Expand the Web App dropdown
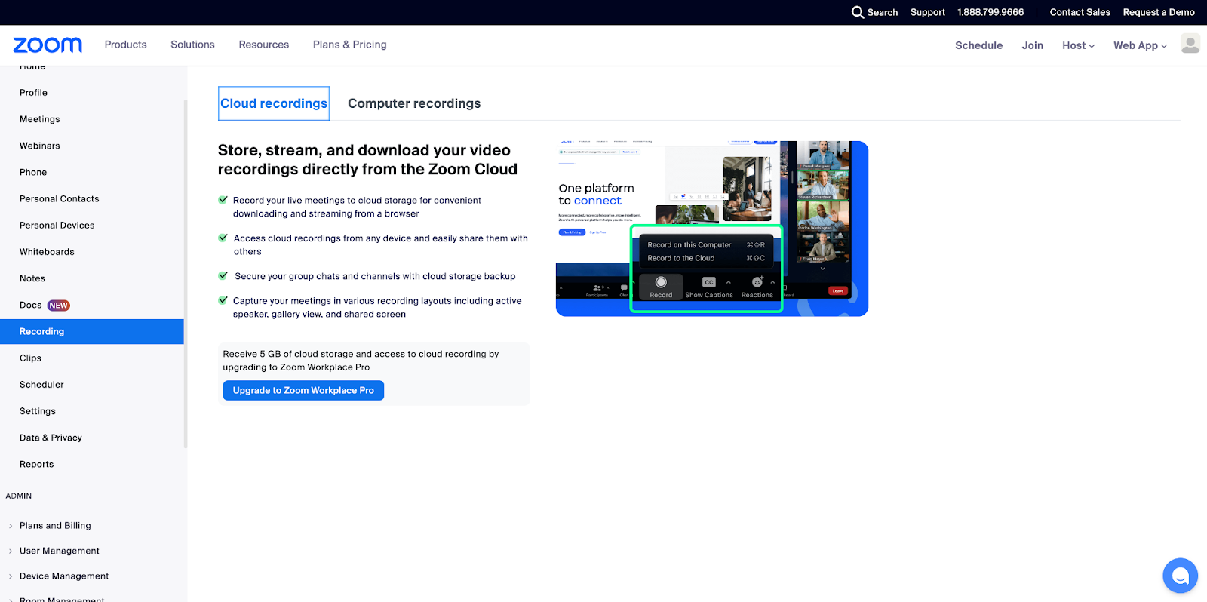Image resolution: width=1207 pixels, height=602 pixels. [x=1140, y=45]
